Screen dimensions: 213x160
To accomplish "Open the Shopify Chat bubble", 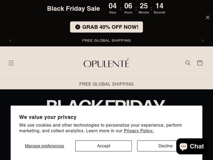I will click(192, 146).
